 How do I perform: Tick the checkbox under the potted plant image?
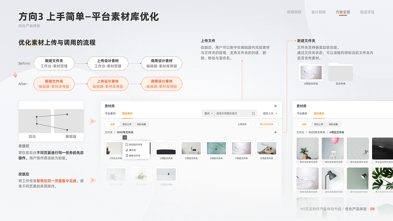pyautogui.click(x=298, y=162)
